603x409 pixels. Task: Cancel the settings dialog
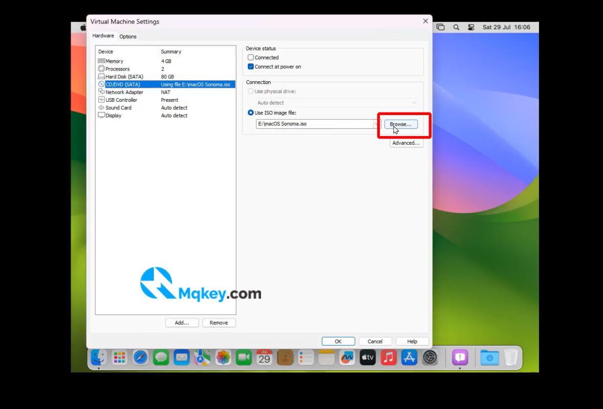coord(375,342)
